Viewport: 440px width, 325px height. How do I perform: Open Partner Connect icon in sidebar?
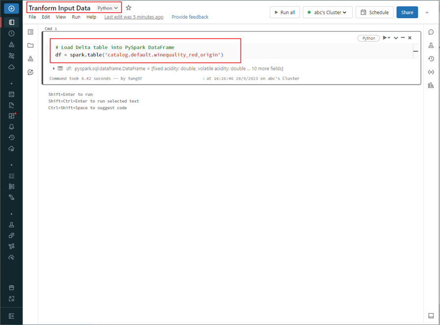coord(11,298)
